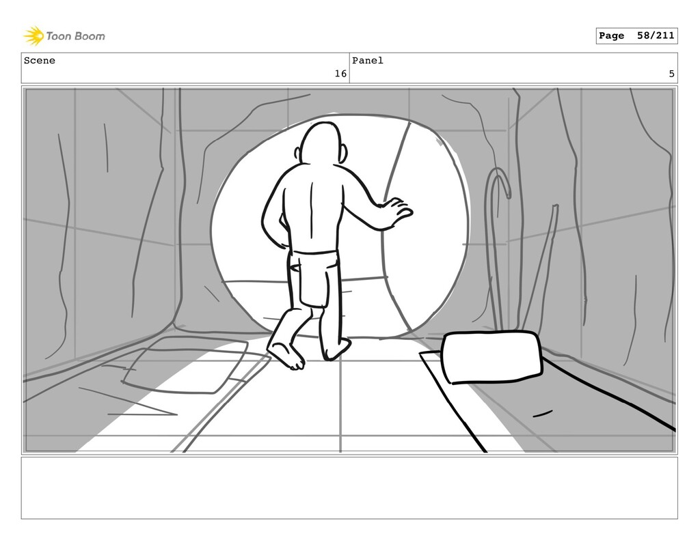Click the "Page 58/211" page indicator
The height and width of the screenshot is (540, 700).
pos(636,35)
